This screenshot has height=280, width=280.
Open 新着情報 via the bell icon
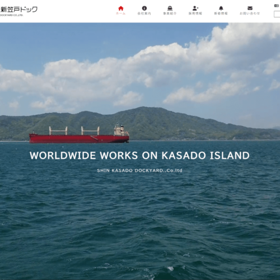pos(221,8)
